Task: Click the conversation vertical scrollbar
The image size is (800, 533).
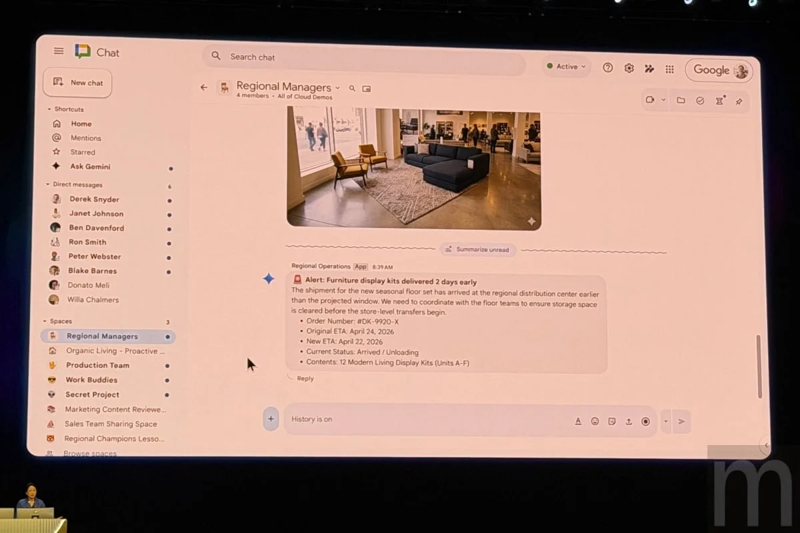Action: point(759,366)
